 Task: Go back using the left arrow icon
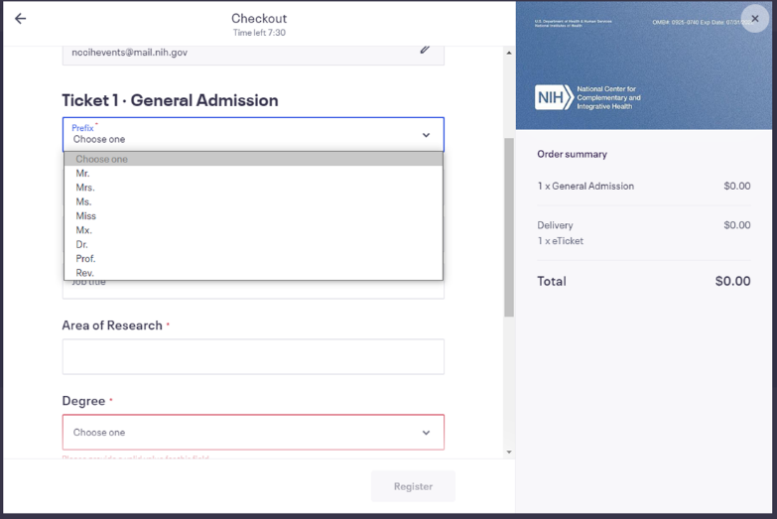(x=20, y=19)
